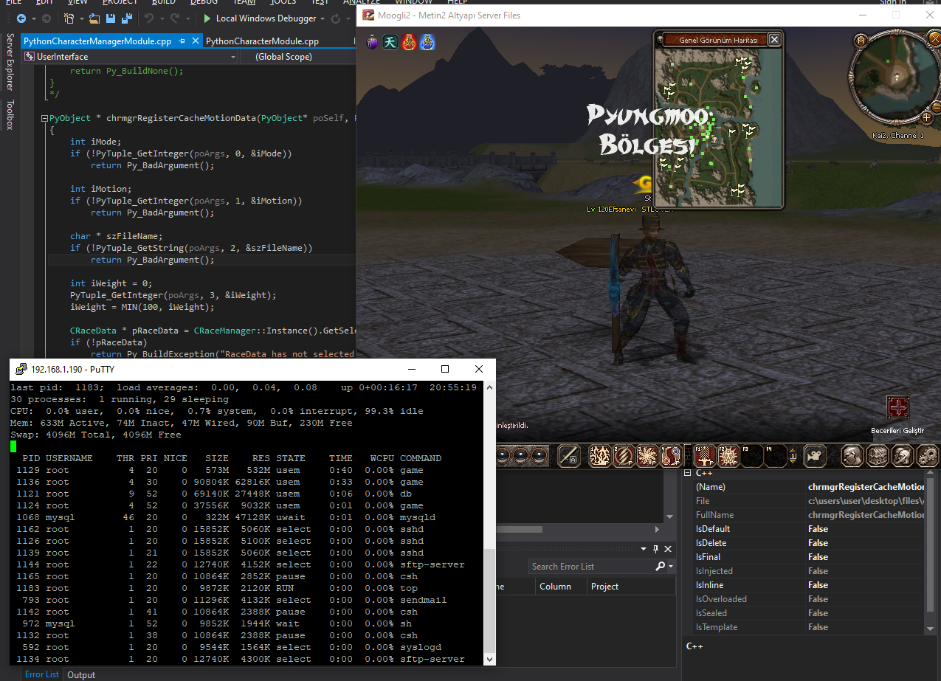
Task: Collapse chrmgrRegisterCacheMotionData function outline box
Action: coord(44,118)
